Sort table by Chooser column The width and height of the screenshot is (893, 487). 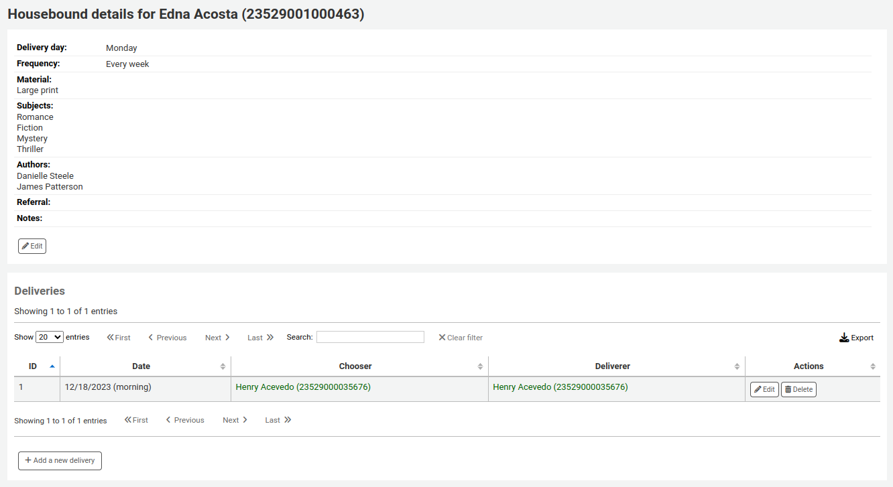(359, 366)
